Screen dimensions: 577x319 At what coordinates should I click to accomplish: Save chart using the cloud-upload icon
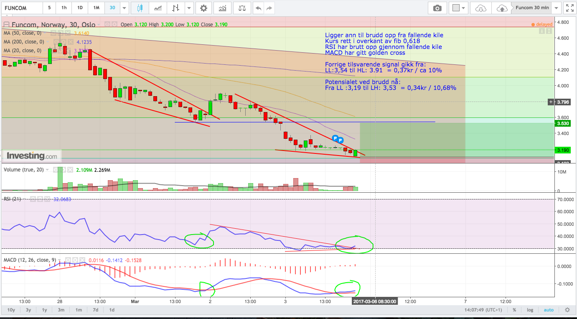pos(501,8)
